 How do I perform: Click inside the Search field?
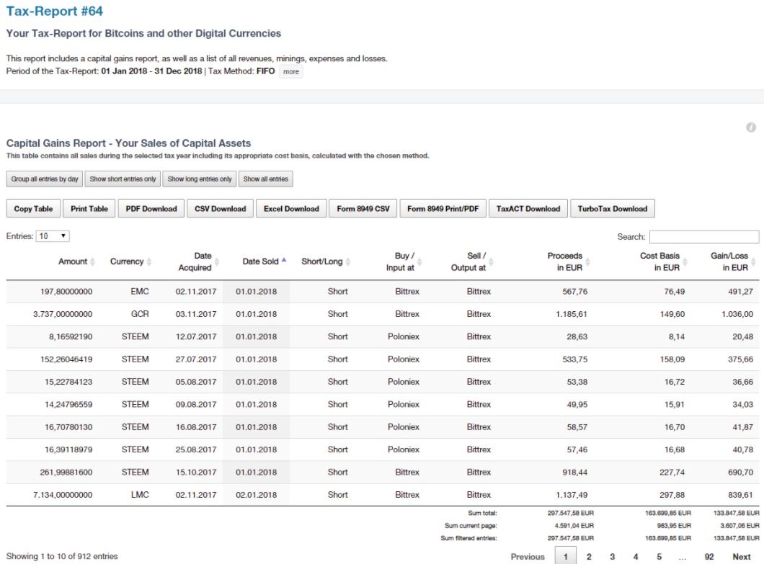point(704,236)
